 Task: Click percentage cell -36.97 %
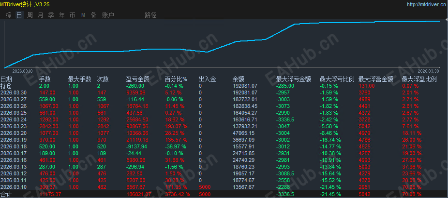click(x=176, y=146)
